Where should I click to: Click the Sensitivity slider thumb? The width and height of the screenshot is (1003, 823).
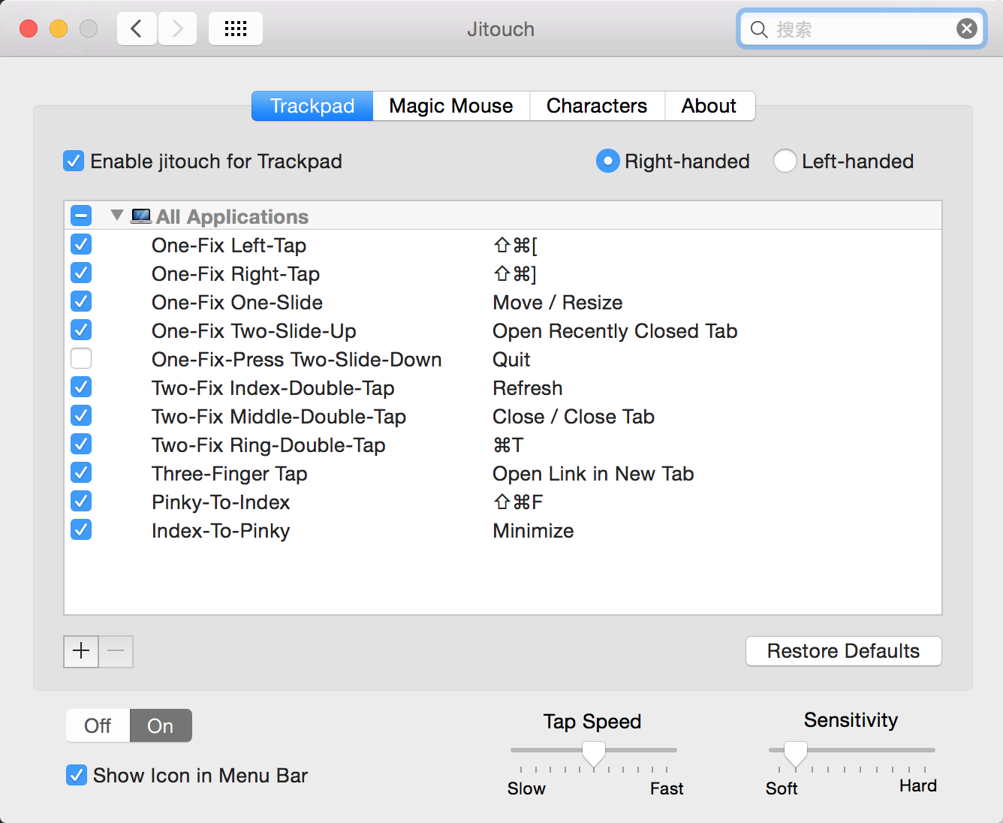(x=796, y=755)
